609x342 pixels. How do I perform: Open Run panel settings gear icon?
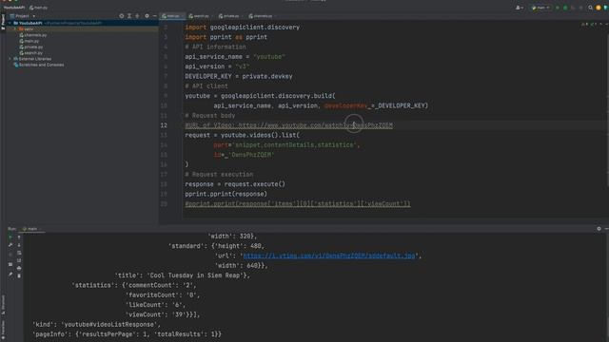click(x=599, y=229)
